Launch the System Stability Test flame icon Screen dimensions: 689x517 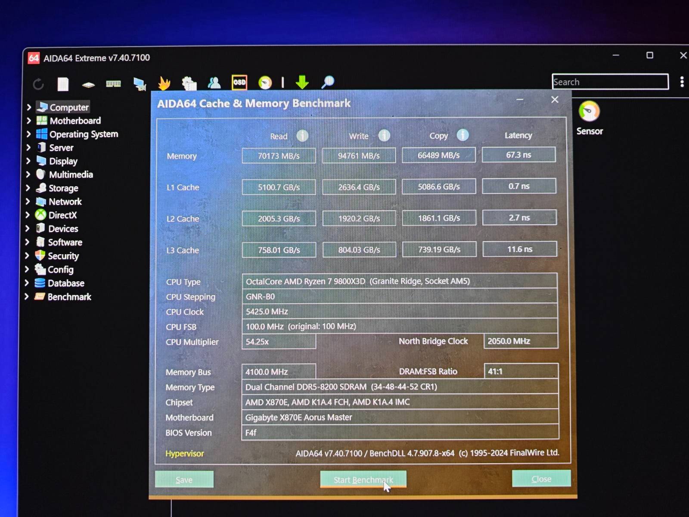click(164, 83)
